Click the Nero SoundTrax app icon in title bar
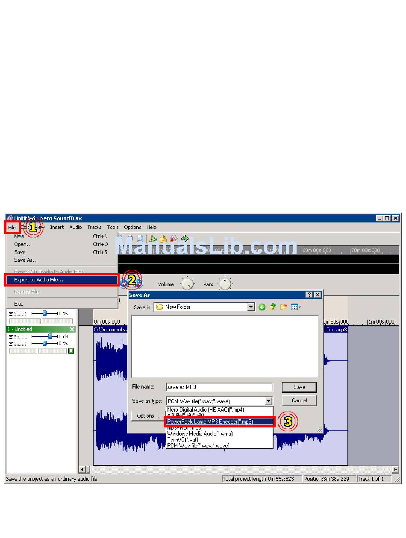 pyautogui.click(x=10, y=218)
